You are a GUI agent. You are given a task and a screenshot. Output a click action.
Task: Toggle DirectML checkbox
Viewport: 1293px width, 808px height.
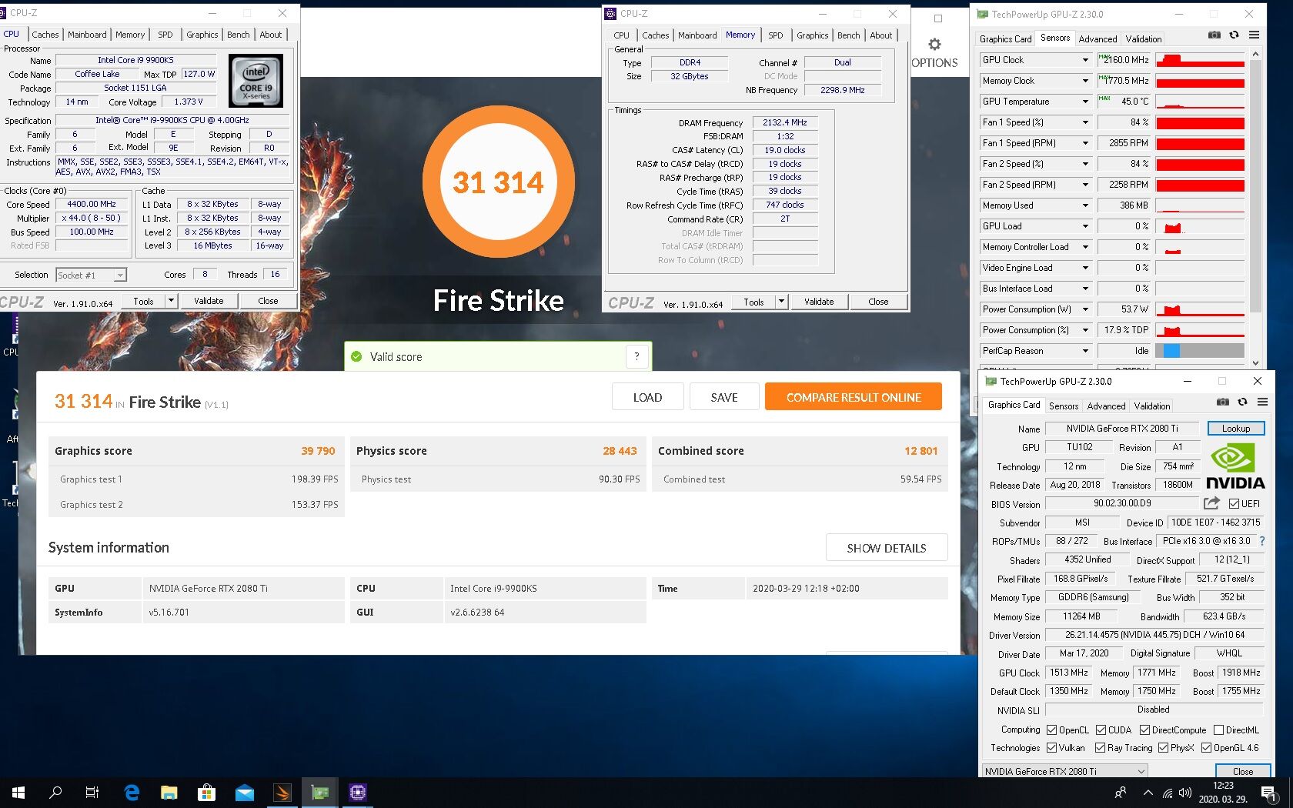[1218, 730]
